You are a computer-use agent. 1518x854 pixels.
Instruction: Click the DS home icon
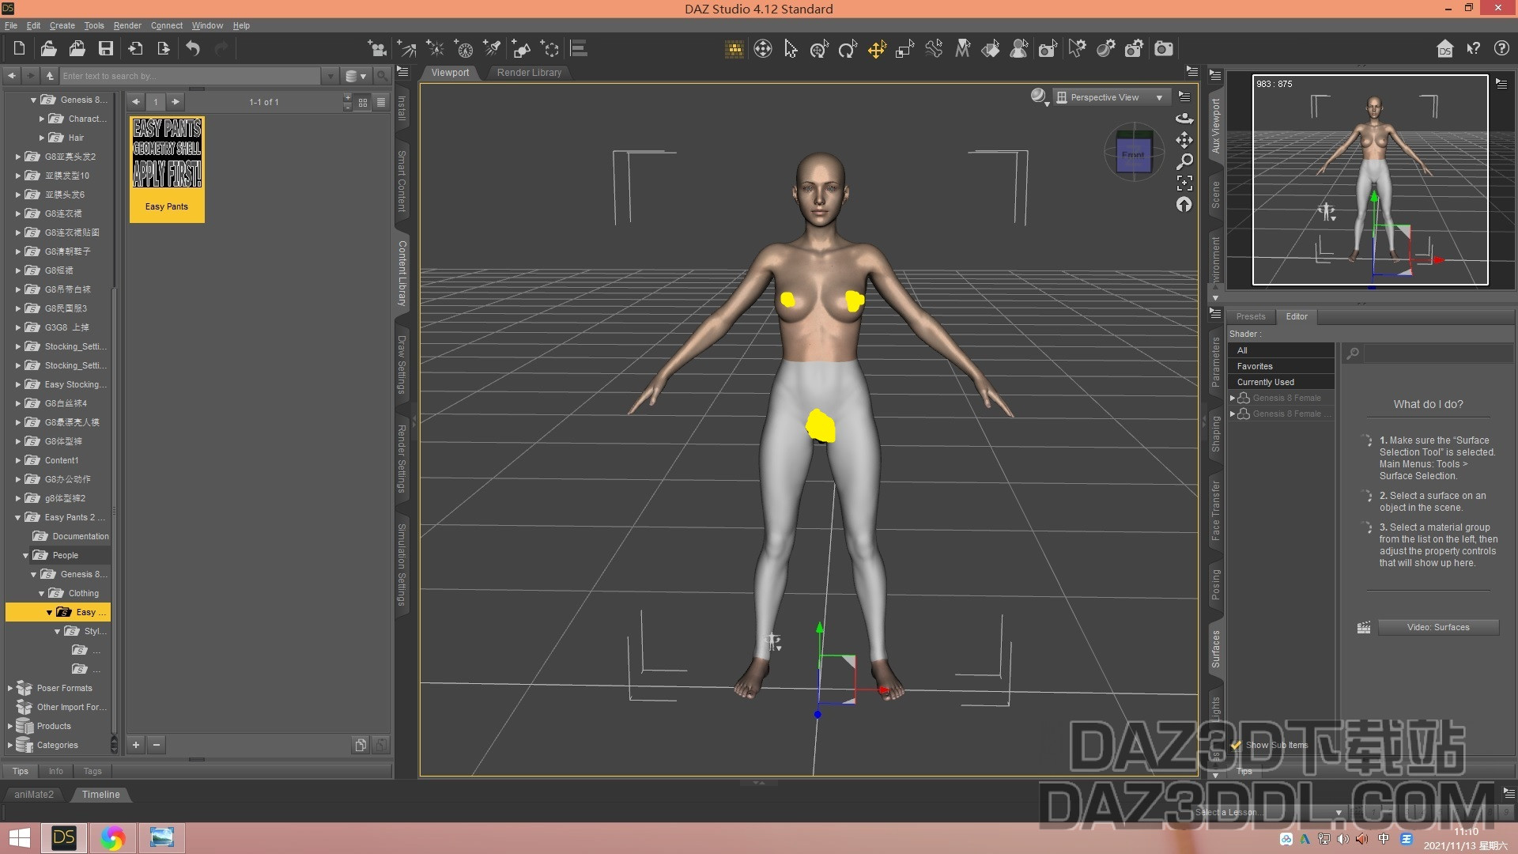pyautogui.click(x=1444, y=49)
